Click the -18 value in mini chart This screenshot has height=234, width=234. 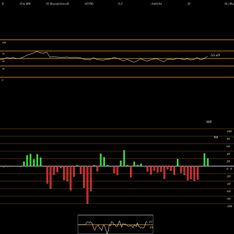tap(151, 227)
